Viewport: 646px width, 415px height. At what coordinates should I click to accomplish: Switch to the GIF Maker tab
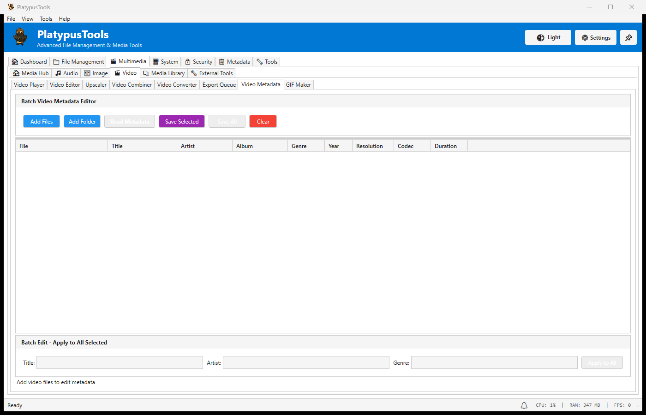298,85
